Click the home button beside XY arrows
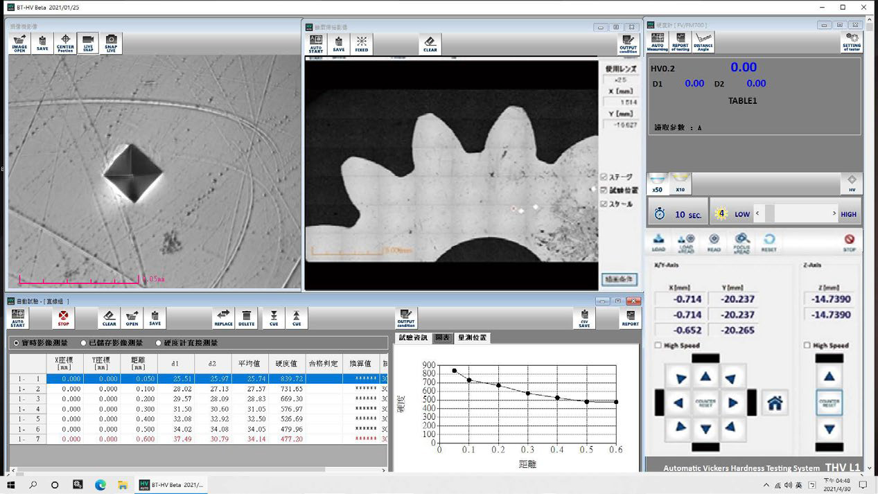 click(775, 402)
